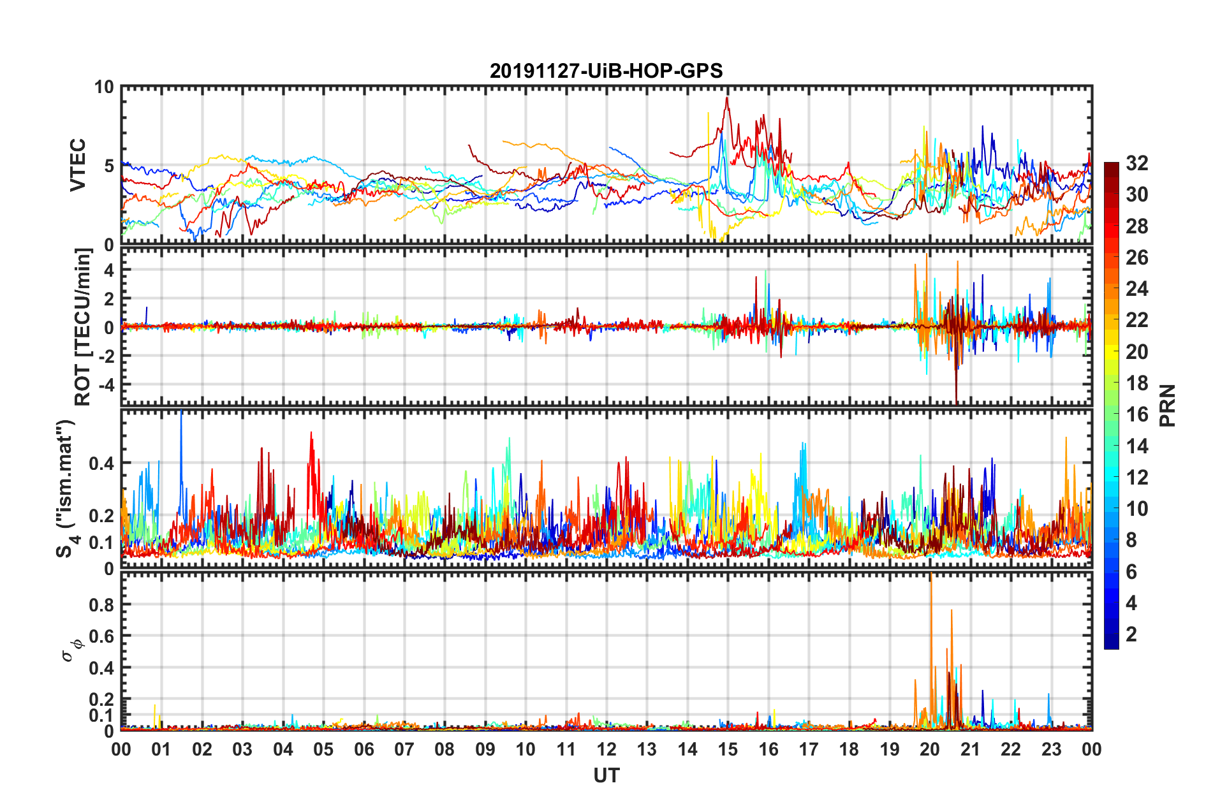Click x-axis tick label 20
Image resolution: width=1213 pixels, height=811 pixels.
[x=930, y=749]
